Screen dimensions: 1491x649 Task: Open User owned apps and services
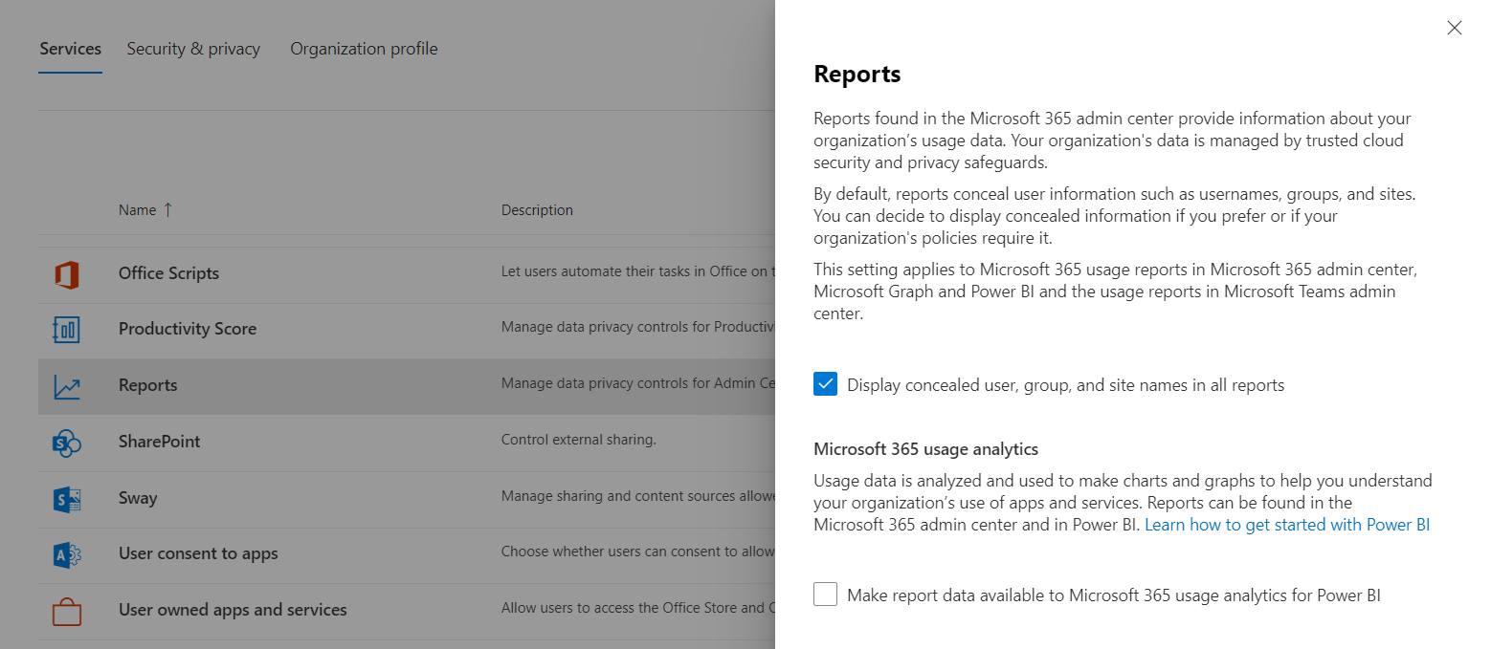tap(233, 610)
